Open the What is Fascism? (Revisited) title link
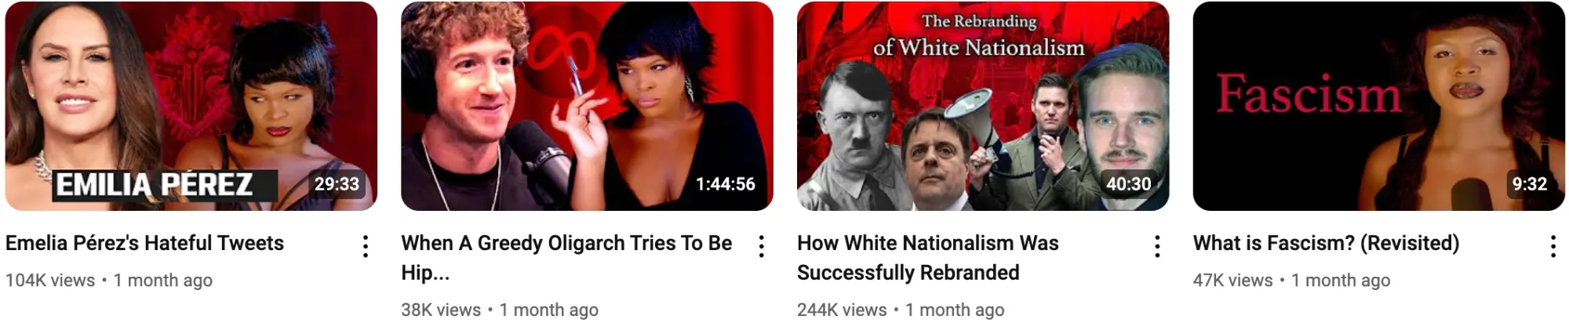Viewport: 1569px width, 330px height. (x=1326, y=243)
